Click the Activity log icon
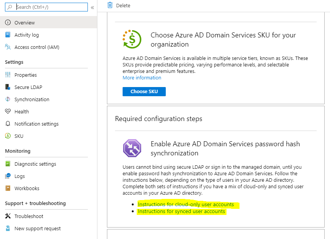The image size is (330, 239). click(x=8, y=35)
